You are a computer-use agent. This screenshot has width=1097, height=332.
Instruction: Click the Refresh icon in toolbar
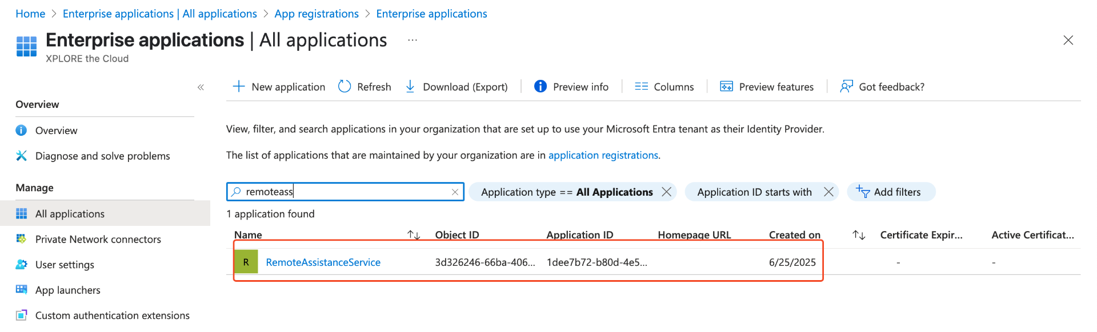click(345, 87)
